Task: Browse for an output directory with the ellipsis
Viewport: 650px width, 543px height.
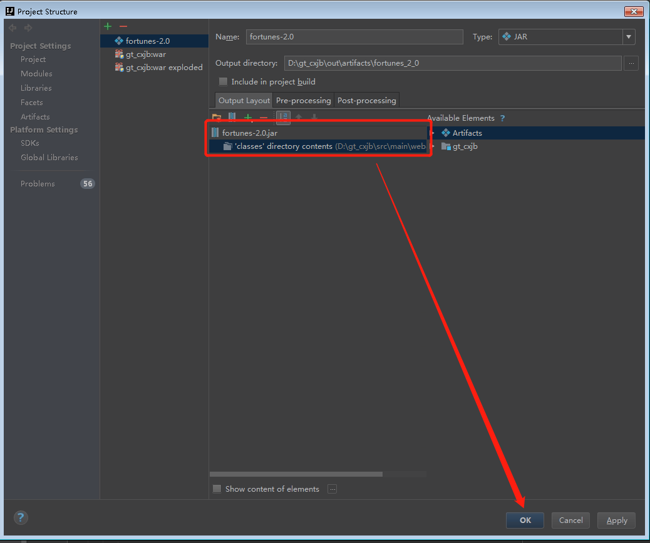Action: point(631,63)
